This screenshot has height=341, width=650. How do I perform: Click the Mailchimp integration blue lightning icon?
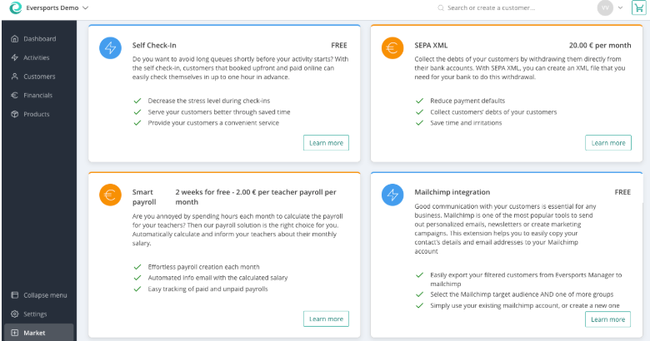[392, 195]
